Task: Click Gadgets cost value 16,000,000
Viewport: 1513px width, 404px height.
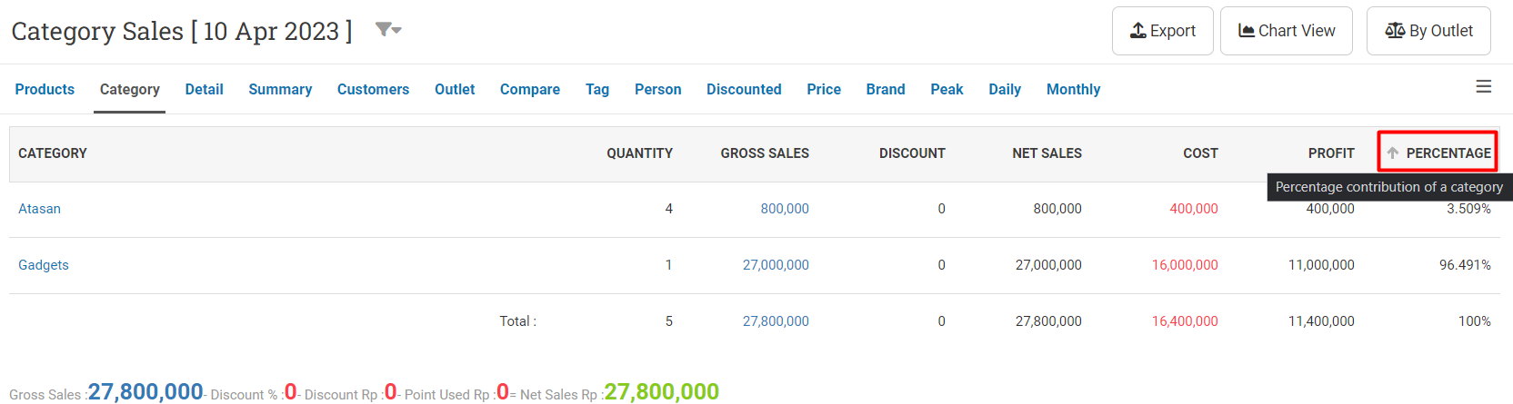Action: [1184, 265]
